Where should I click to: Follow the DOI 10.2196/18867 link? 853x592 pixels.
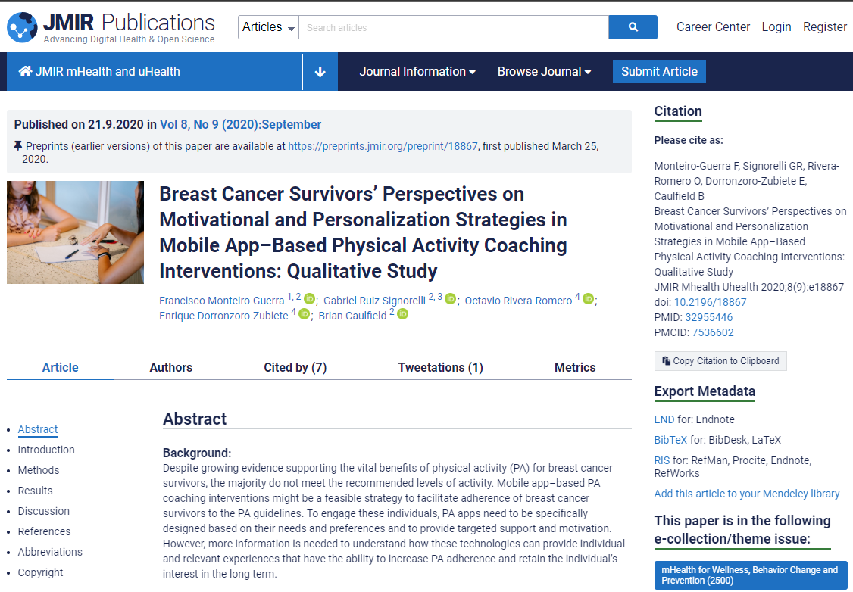pos(710,302)
